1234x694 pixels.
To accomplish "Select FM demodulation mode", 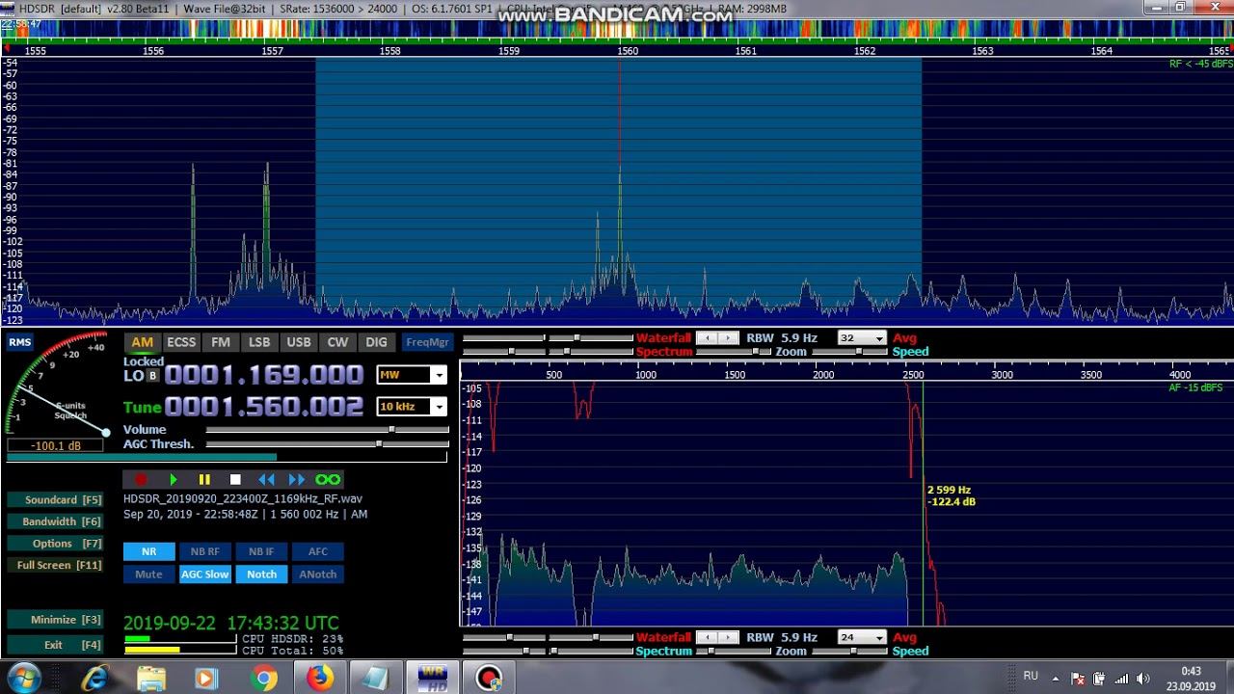I will point(221,342).
